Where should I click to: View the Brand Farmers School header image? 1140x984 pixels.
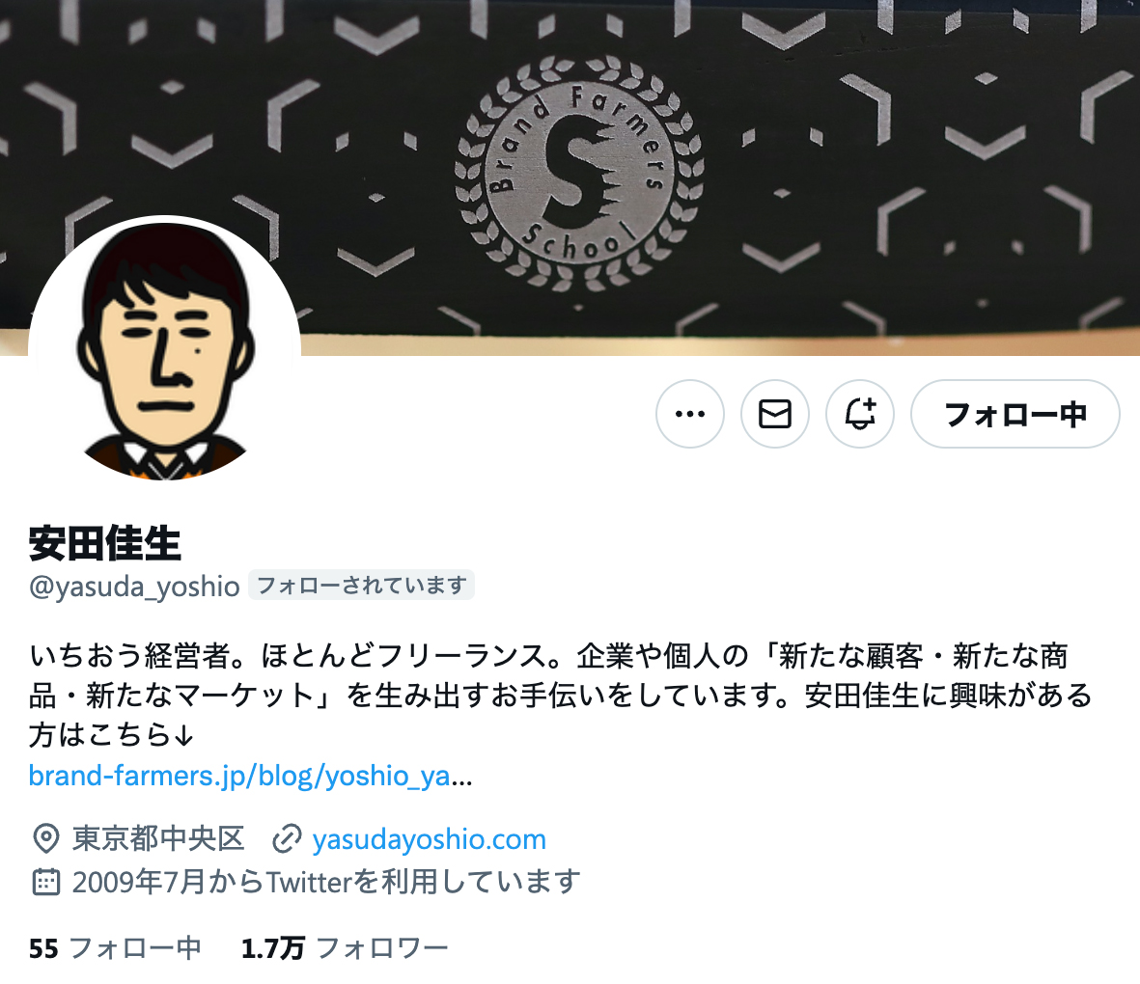coord(570,178)
